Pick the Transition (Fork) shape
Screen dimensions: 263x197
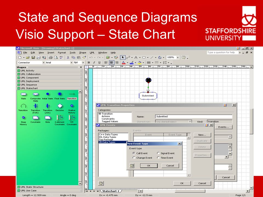[x=35, y=109]
